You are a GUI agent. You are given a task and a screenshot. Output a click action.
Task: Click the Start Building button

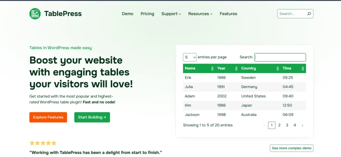click(x=92, y=117)
